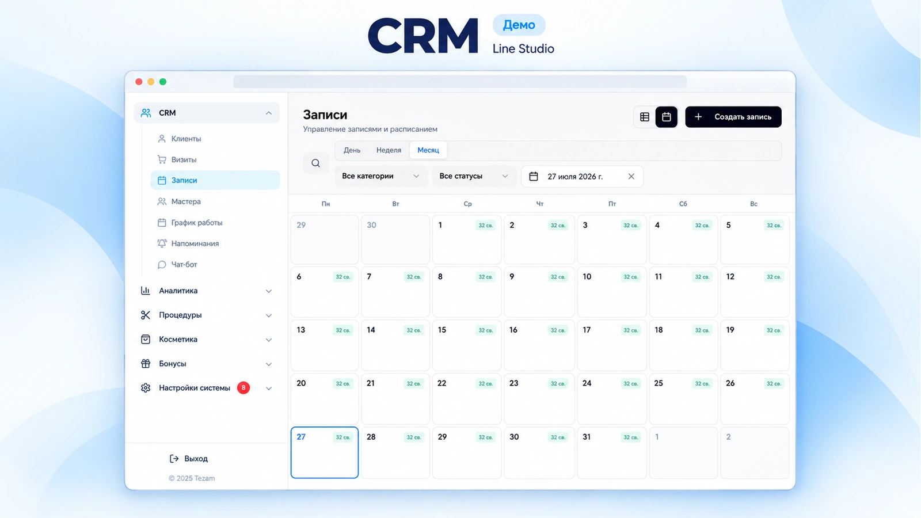Open July 1 day cell
The image size is (921, 518).
click(x=466, y=239)
